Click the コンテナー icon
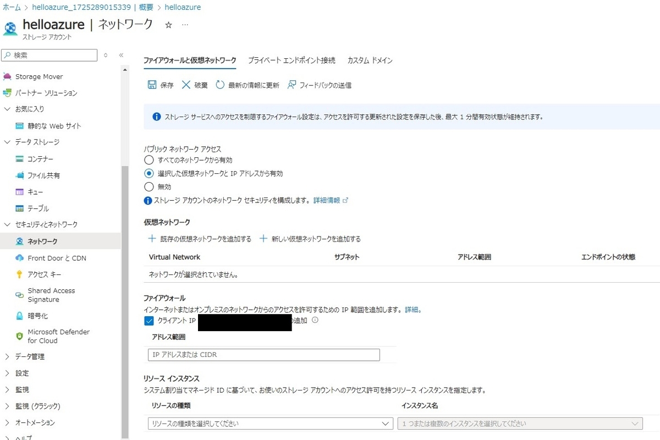Image resolution: width=660 pixels, height=440 pixels. point(20,159)
